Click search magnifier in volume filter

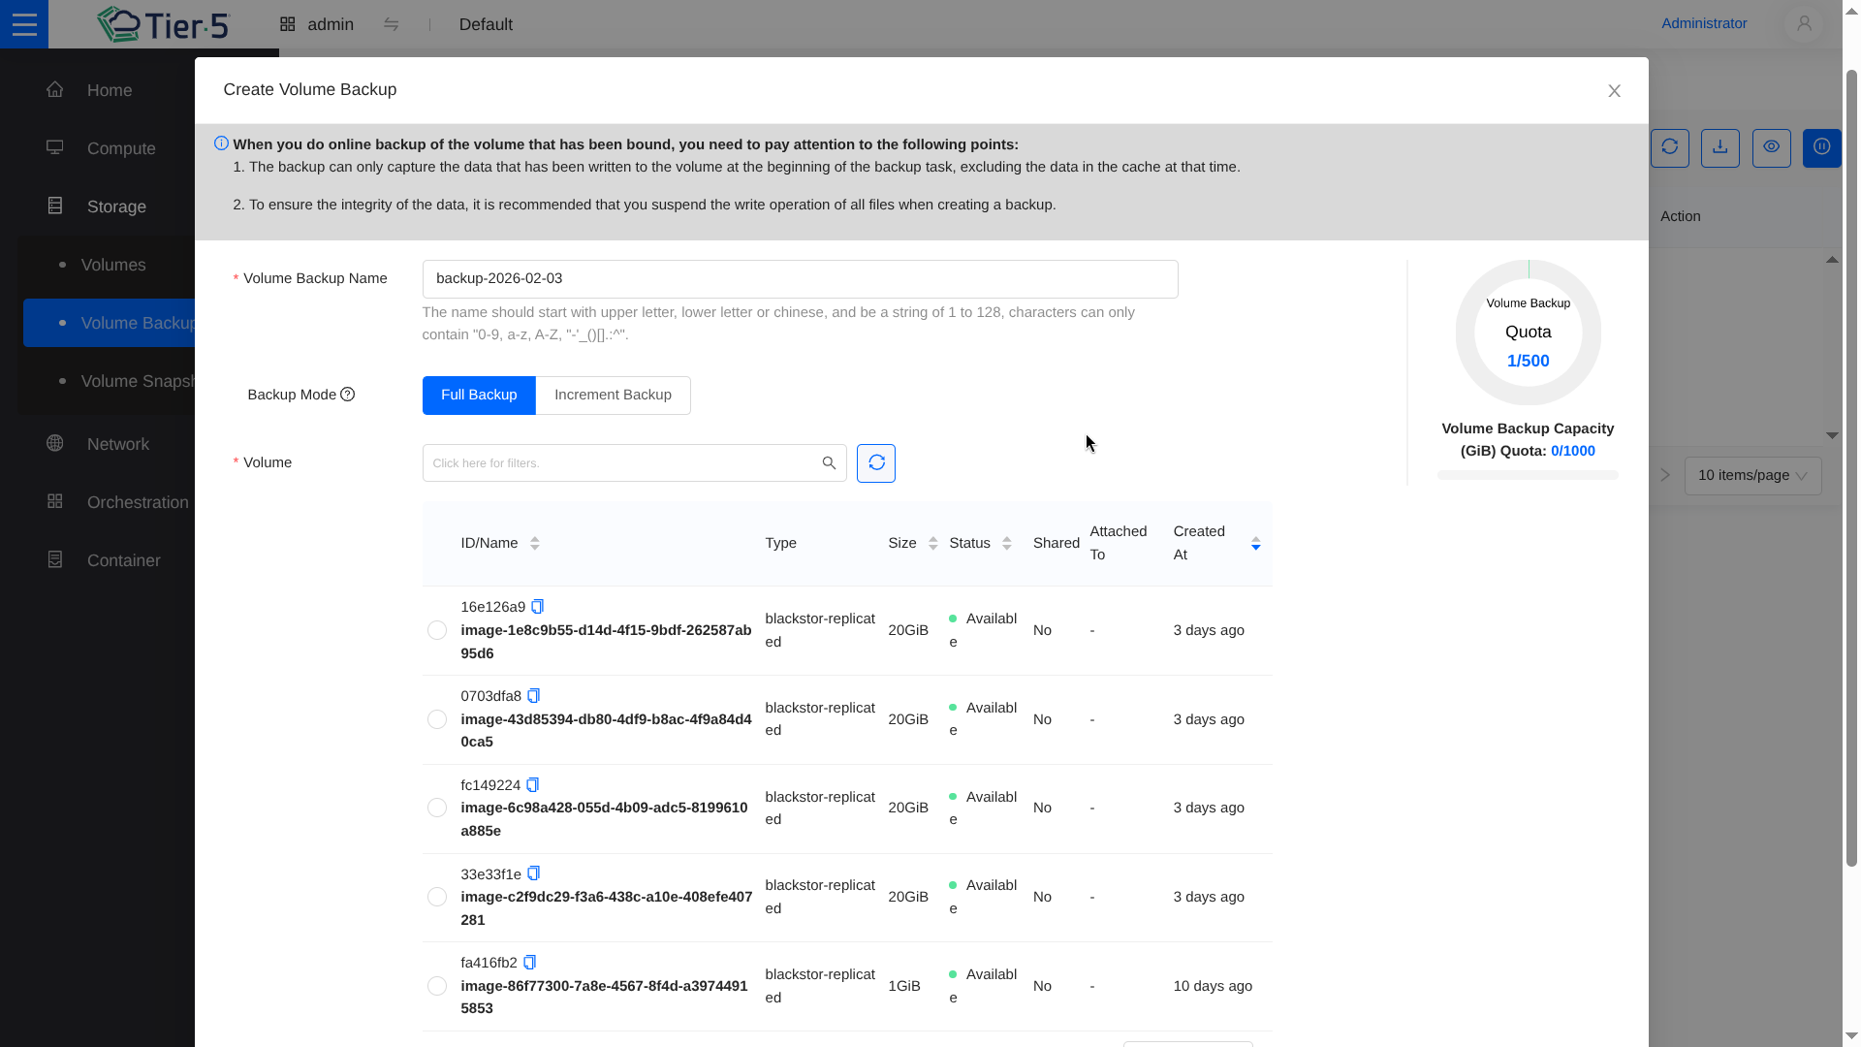tap(829, 463)
